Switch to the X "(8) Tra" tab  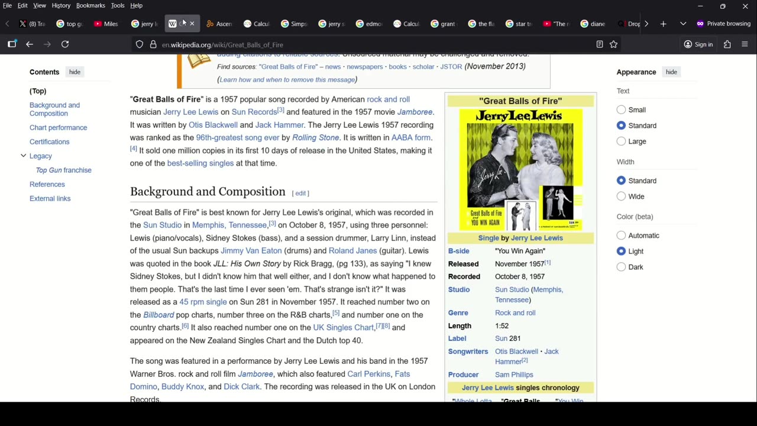click(x=32, y=24)
